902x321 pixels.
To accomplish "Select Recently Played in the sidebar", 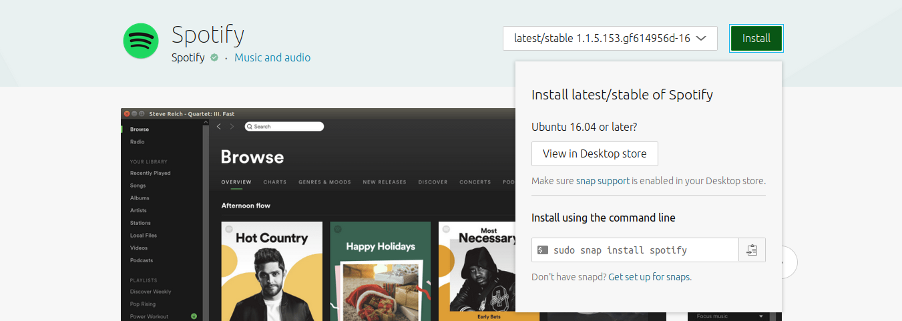I will (150, 173).
